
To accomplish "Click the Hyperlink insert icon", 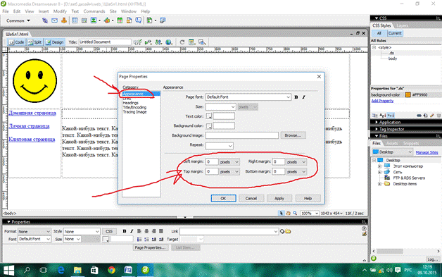I will click(45, 20).
